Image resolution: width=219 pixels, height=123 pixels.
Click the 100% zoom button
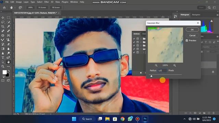30,8
